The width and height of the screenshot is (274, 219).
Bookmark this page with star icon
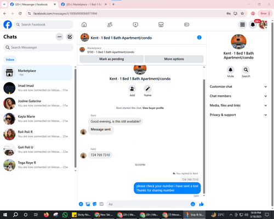pyautogui.click(x=242, y=13)
